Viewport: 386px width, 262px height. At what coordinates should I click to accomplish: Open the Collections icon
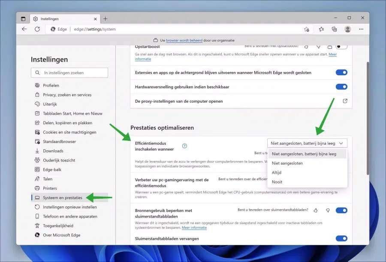point(334,29)
